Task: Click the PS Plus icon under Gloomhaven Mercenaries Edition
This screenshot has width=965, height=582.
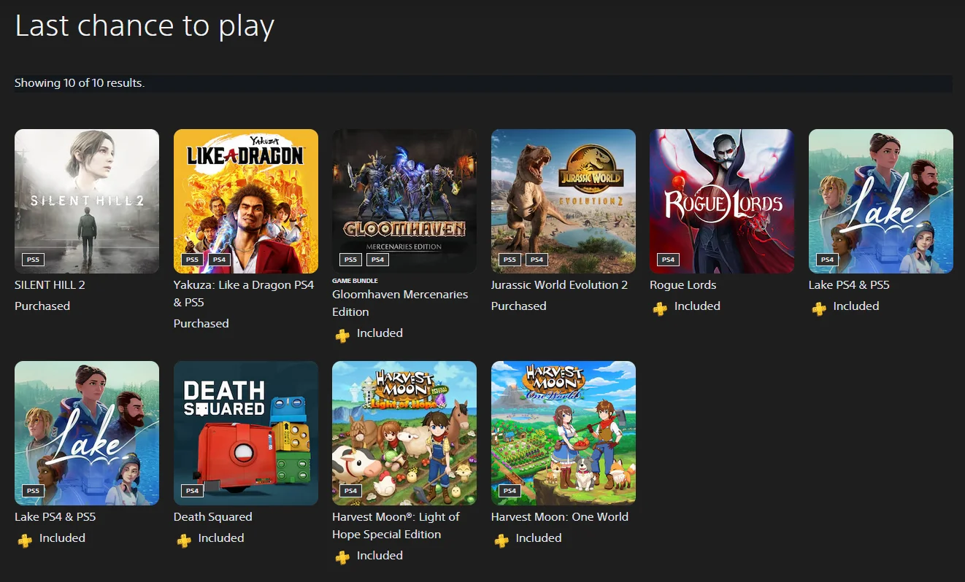Action: 342,335
